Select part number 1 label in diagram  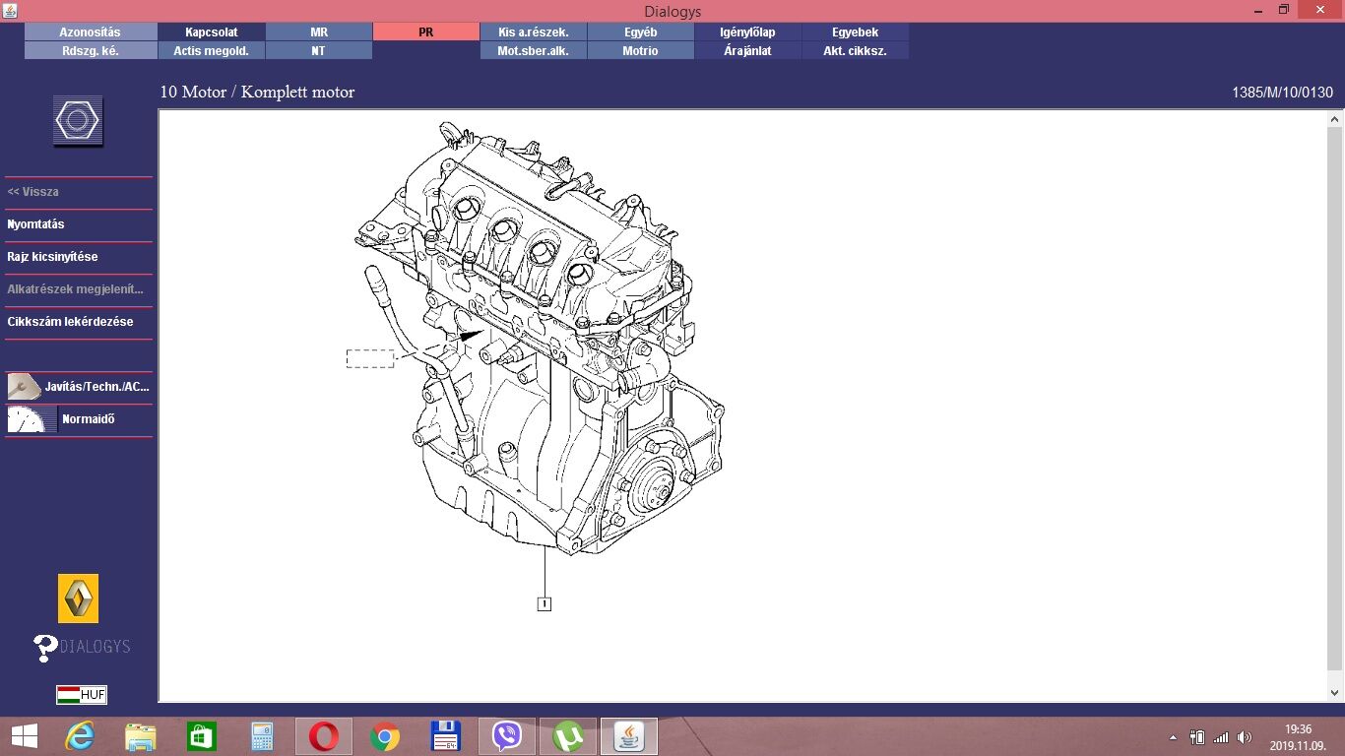click(x=544, y=603)
